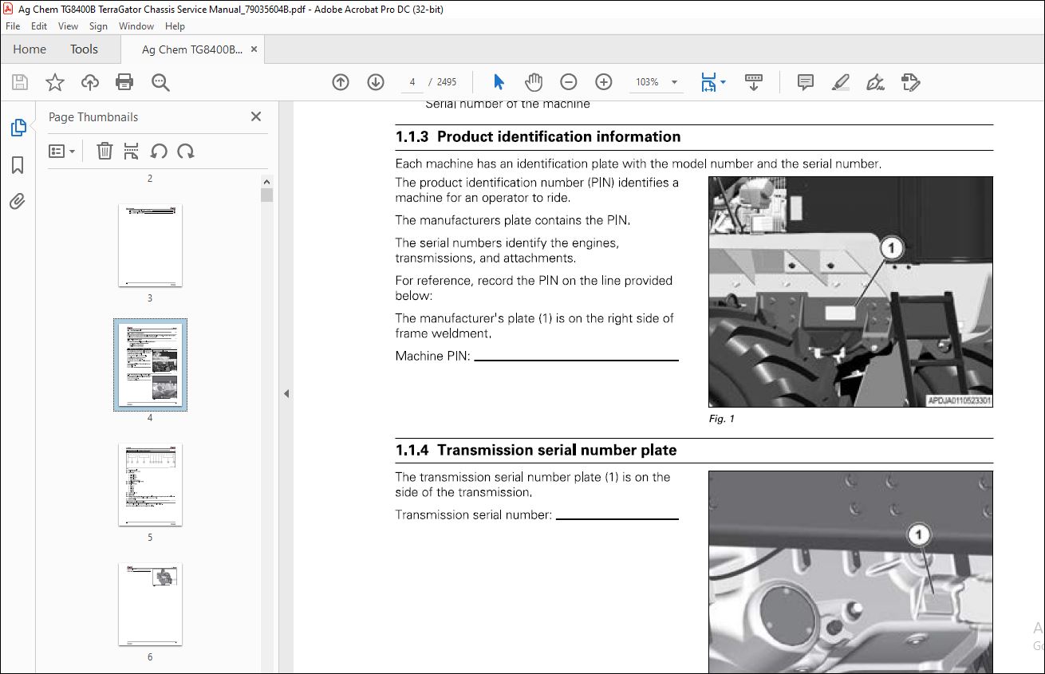Open the Sign menu
The image size is (1045, 674).
point(98,26)
